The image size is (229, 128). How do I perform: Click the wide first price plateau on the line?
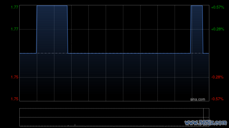click(52, 6)
